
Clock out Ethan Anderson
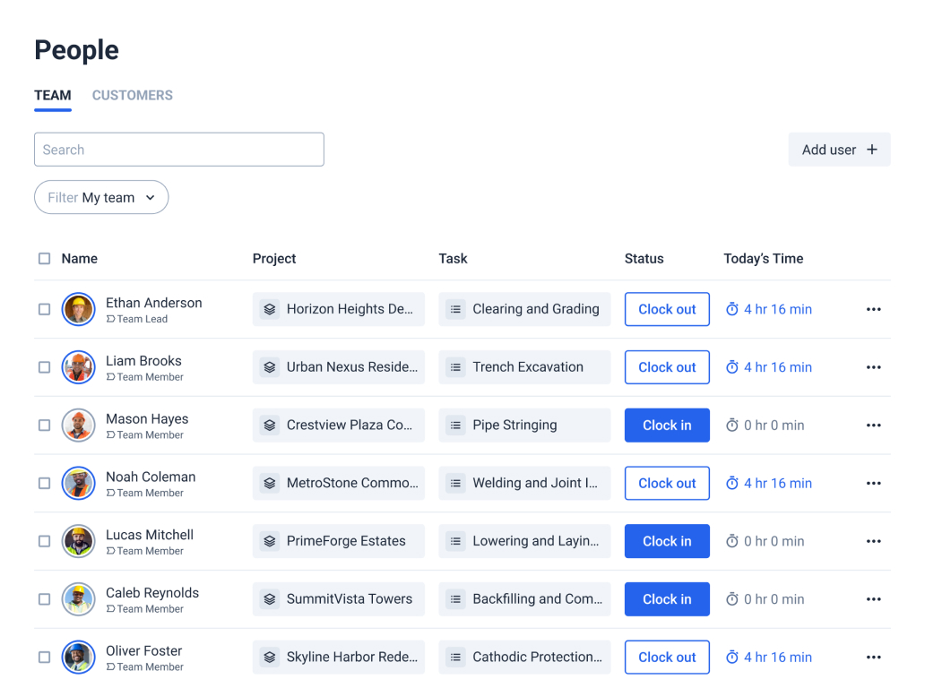667,309
